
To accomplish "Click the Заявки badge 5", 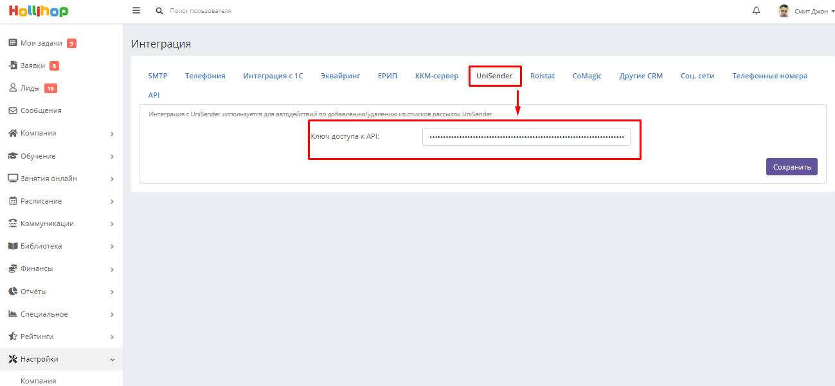I will click(x=54, y=66).
